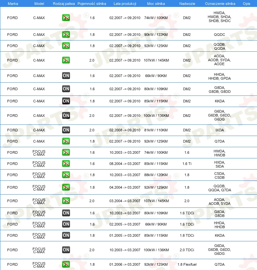This screenshot has height=270, width=257.
Task: Click the 88kW / 120KM power cell
Action: coord(156,175)
